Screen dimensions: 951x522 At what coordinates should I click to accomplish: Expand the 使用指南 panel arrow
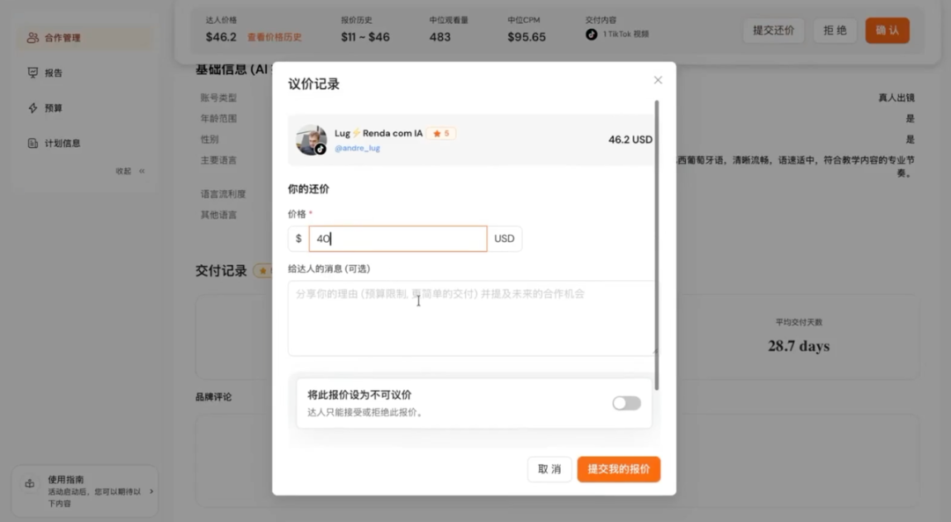(151, 491)
